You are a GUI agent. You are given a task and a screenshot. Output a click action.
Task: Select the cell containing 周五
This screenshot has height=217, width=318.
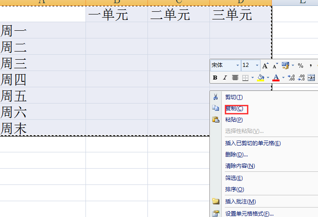[x=43, y=95]
